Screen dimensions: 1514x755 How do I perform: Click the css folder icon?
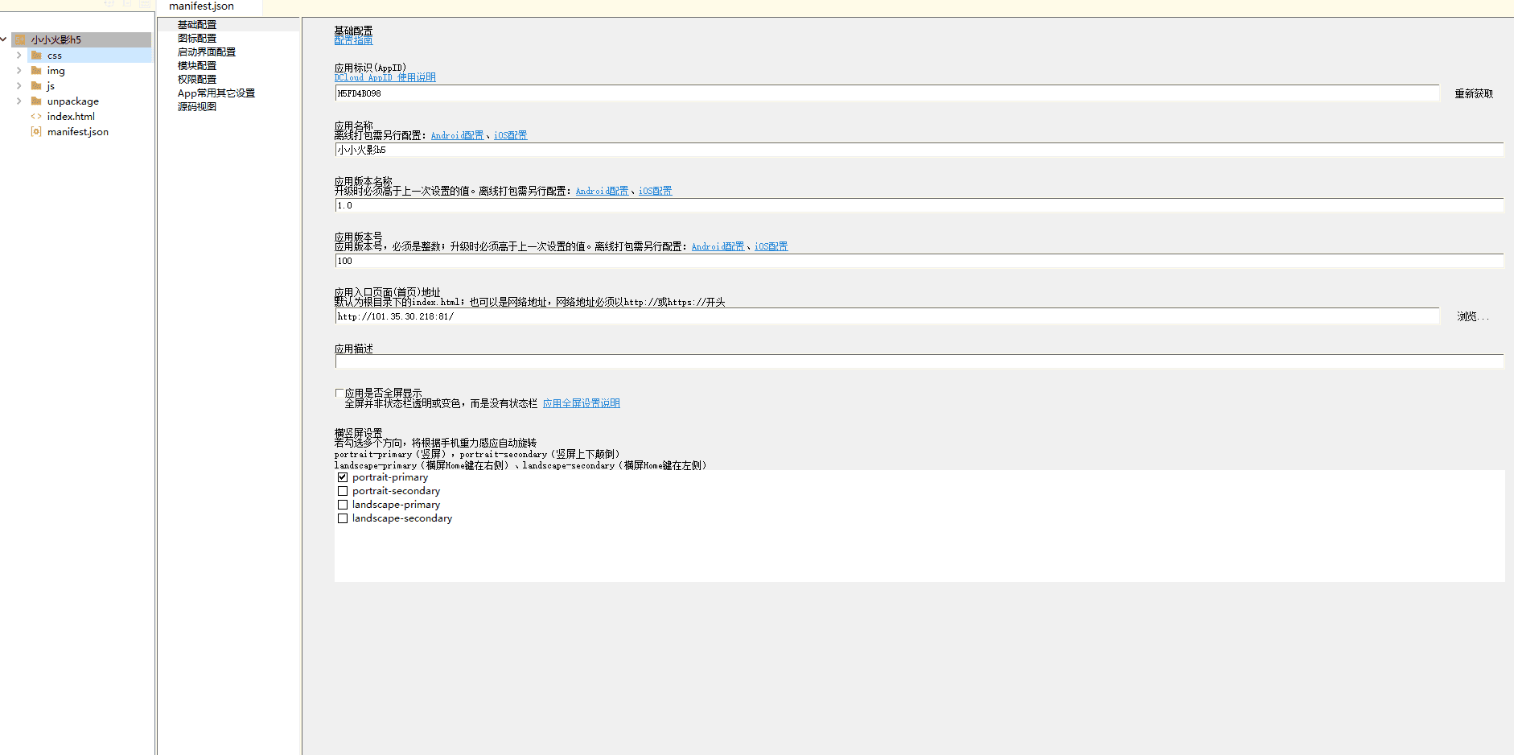36,56
